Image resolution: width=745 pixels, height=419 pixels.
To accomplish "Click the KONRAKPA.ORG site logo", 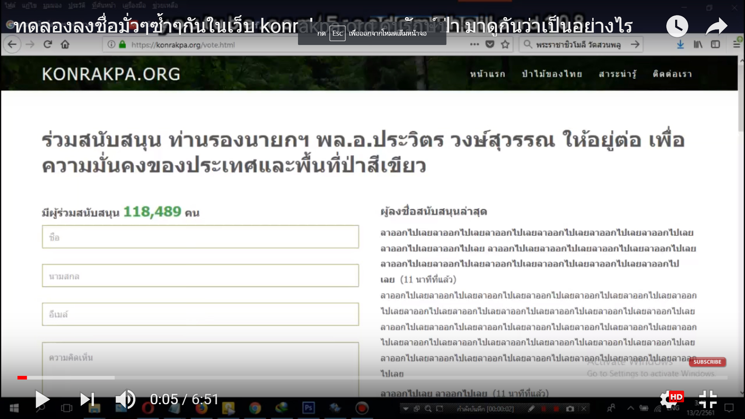I will 111,74.
